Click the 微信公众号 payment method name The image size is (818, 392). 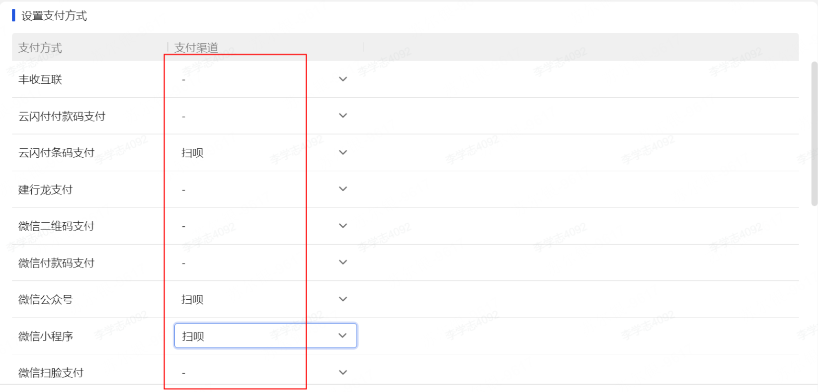coord(45,300)
